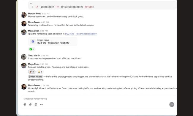Send message with the arrow button

[x=172, y=104]
